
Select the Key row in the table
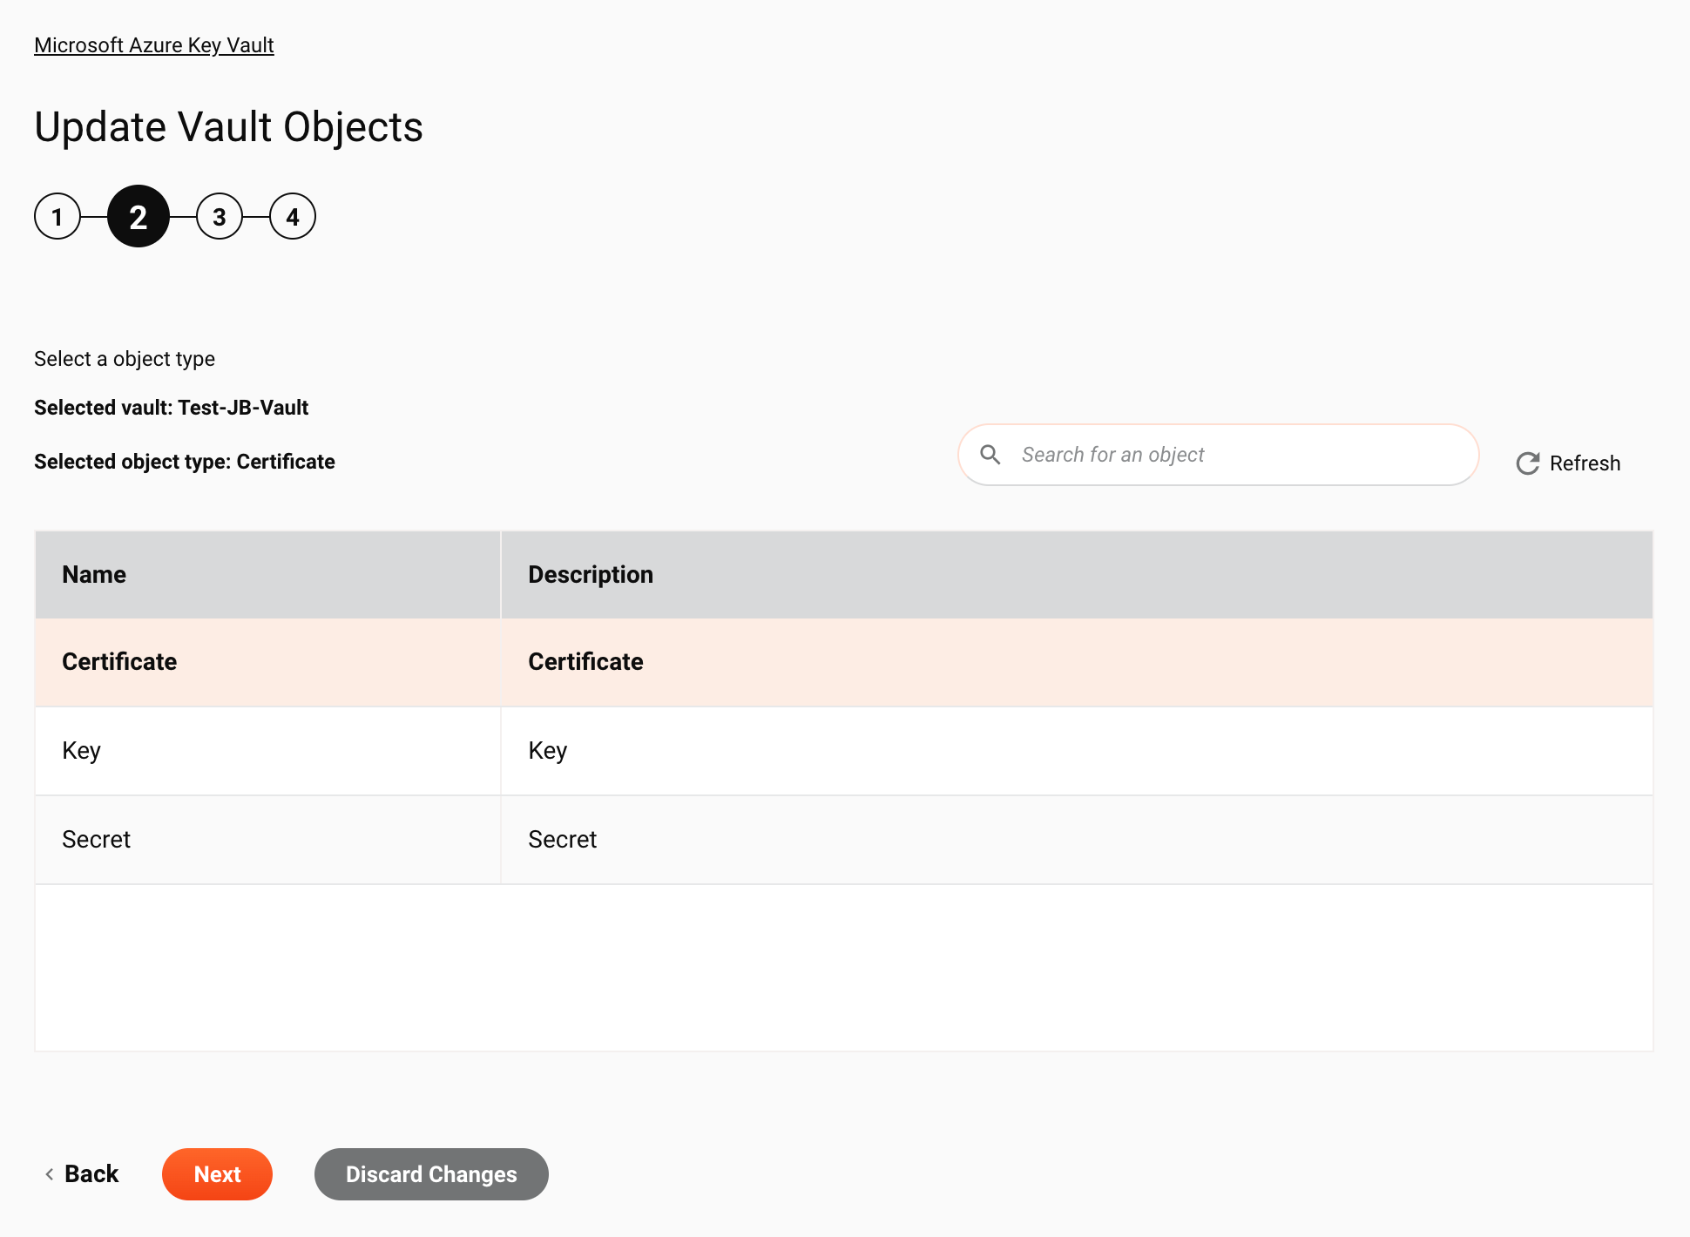[x=843, y=750]
